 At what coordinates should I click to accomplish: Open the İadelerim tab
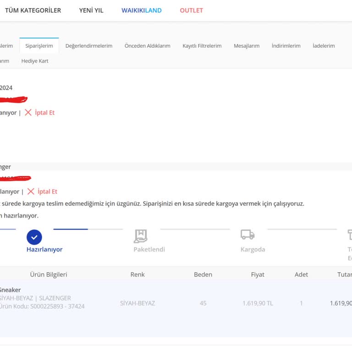(324, 46)
